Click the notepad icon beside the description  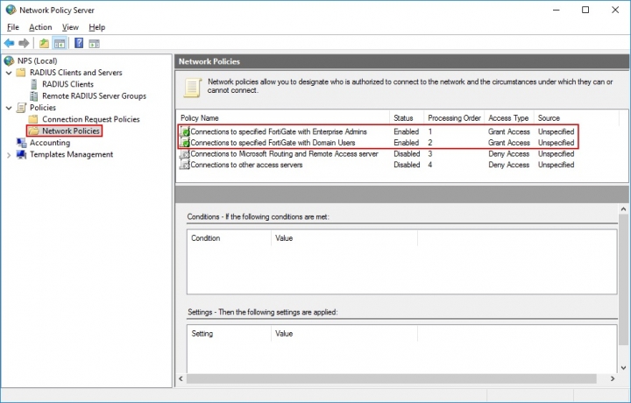192,88
